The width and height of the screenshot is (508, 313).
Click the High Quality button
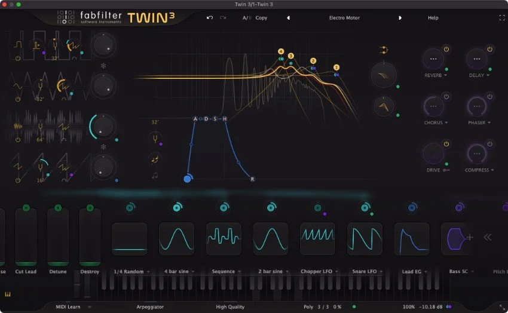coord(230,307)
